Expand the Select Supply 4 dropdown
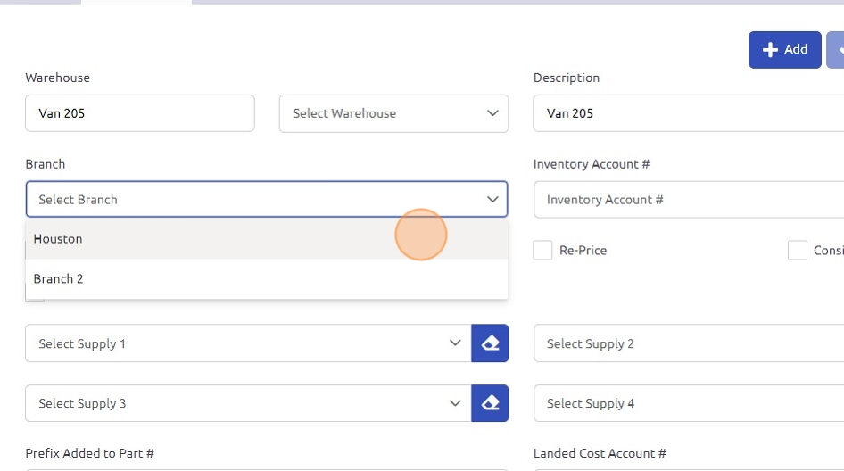The height and width of the screenshot is (471, 844). tap(687, 403)
